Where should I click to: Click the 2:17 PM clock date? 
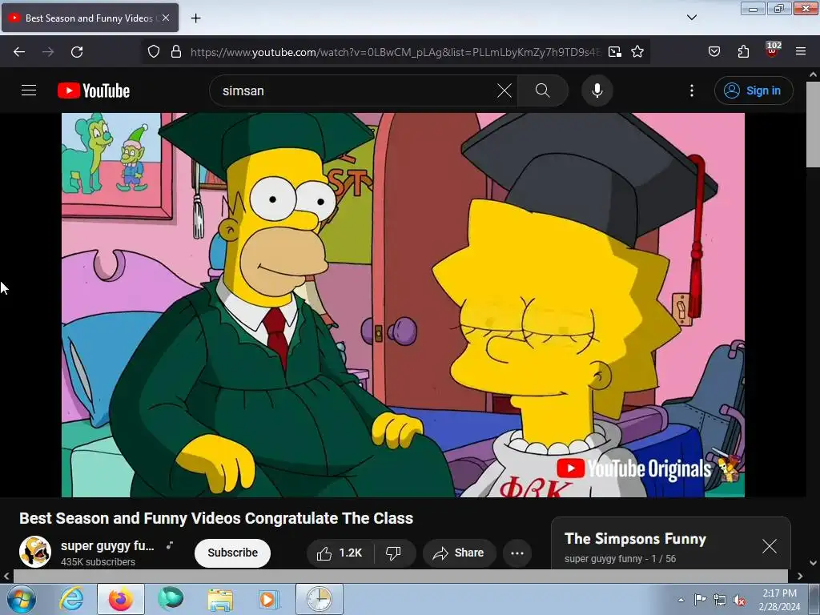coord(780,600)
